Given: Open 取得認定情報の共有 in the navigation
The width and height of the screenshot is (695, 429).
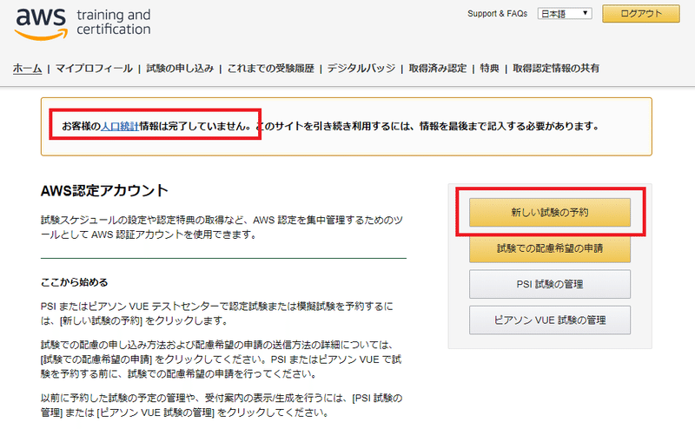Looking at the screenshot, I should tap(556, 69).
